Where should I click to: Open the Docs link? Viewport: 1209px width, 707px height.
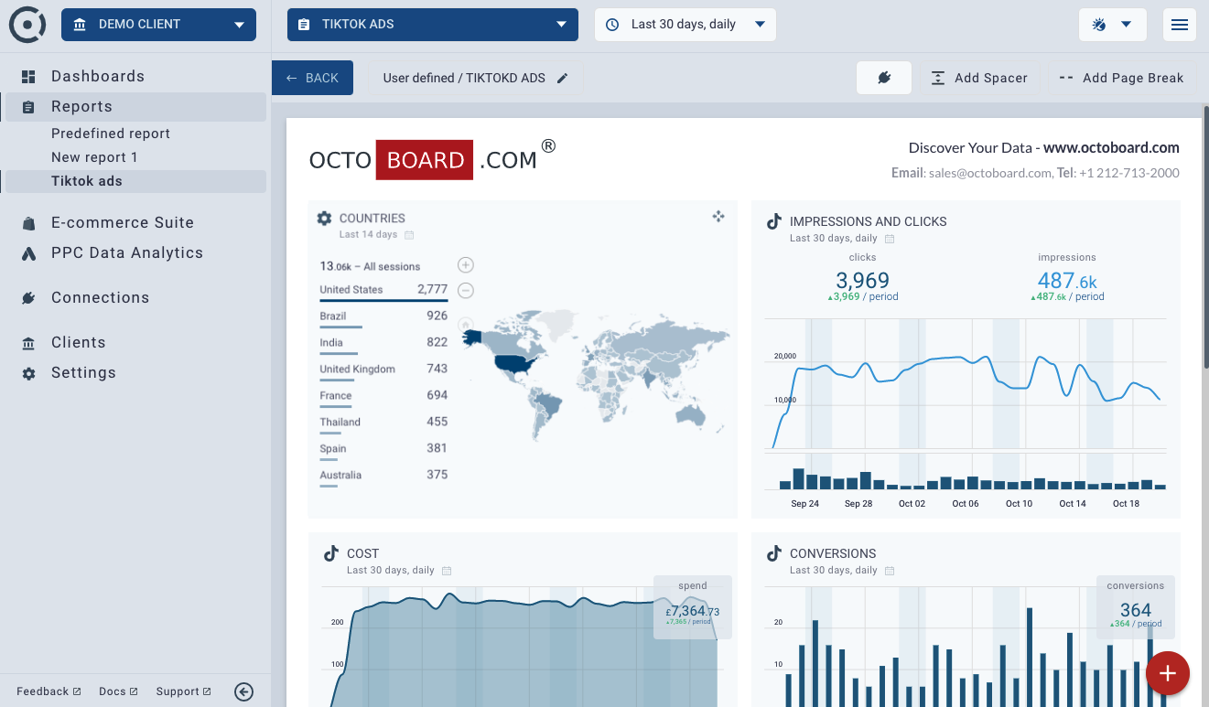[118, 691]
